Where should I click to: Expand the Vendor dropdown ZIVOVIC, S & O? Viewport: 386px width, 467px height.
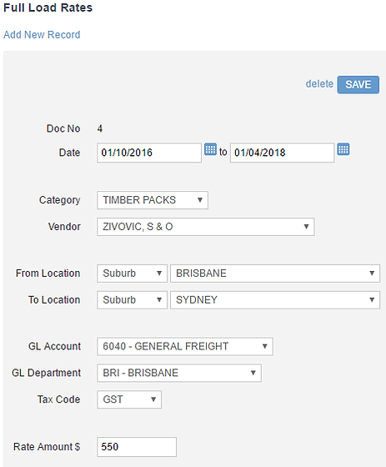pos(206,227)
